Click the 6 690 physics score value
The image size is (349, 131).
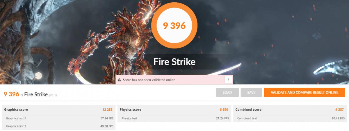224,110
